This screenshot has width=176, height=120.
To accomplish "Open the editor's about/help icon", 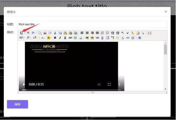I will pos(139,38).
